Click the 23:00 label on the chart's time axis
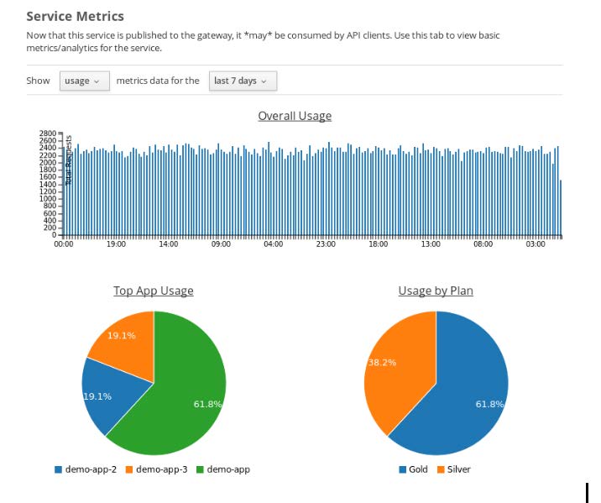Image resolution: width=601 pixels, height=503 pixels. (326, 245)
